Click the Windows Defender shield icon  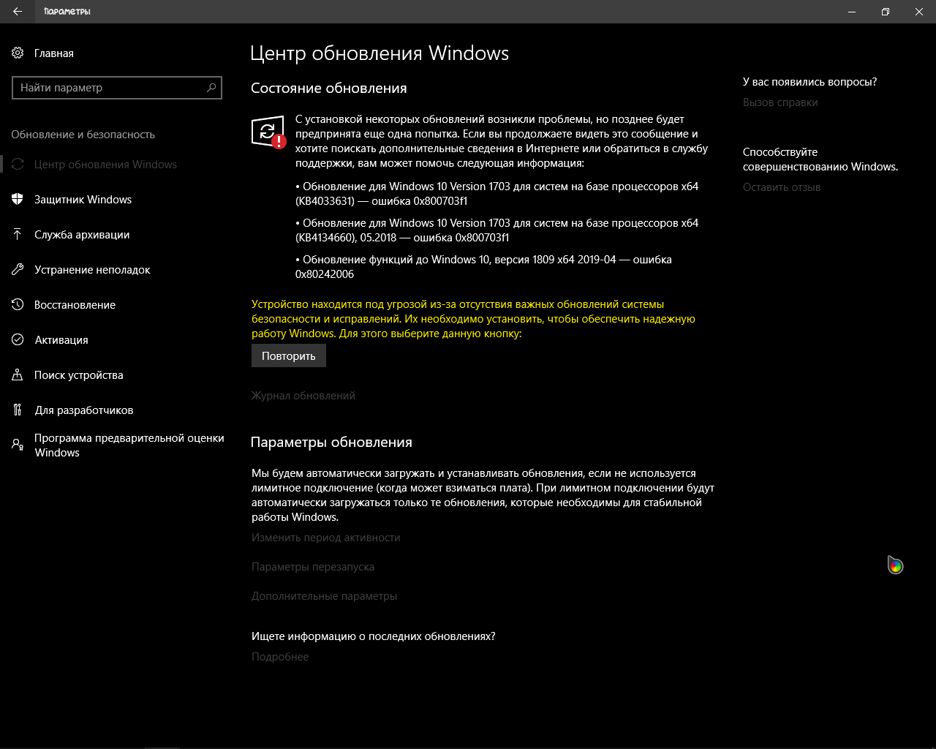(18, 200)
